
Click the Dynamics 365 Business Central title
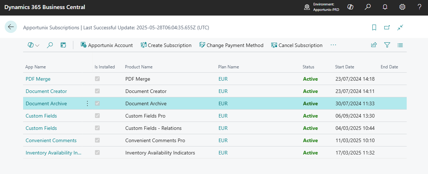[45, 7]
